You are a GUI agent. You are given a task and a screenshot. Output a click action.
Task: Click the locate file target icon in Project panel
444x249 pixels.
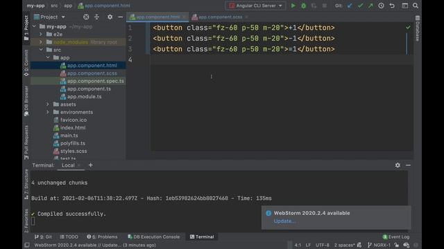pos(86,17)
